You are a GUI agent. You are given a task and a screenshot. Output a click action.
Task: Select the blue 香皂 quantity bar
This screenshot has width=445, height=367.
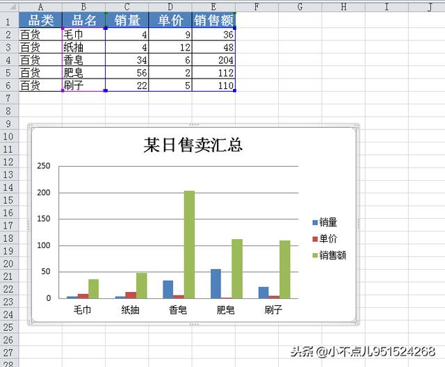(168, 289)
